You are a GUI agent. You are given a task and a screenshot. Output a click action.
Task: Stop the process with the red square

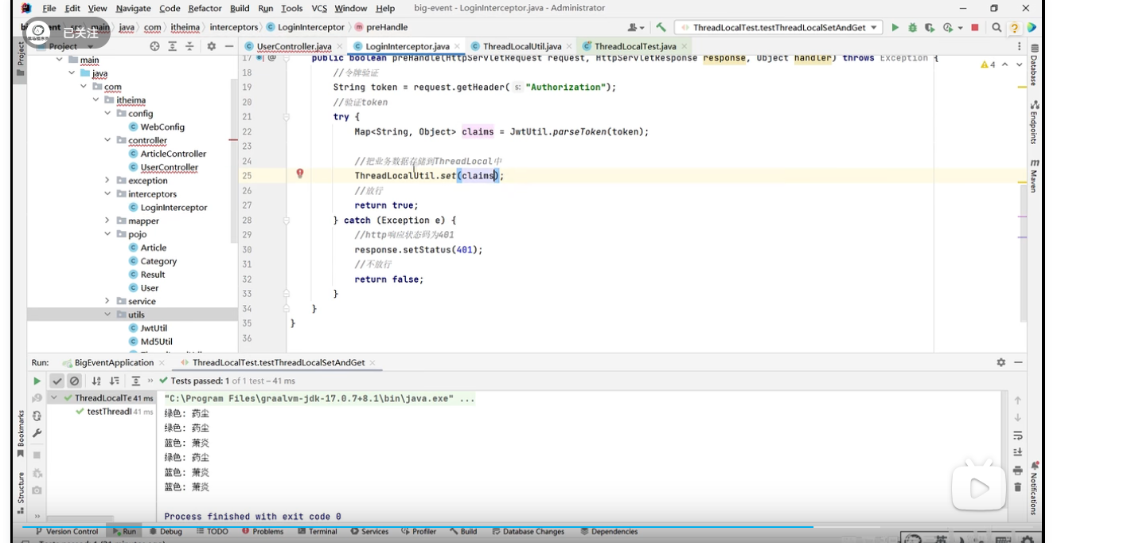[x=974, y=28]
